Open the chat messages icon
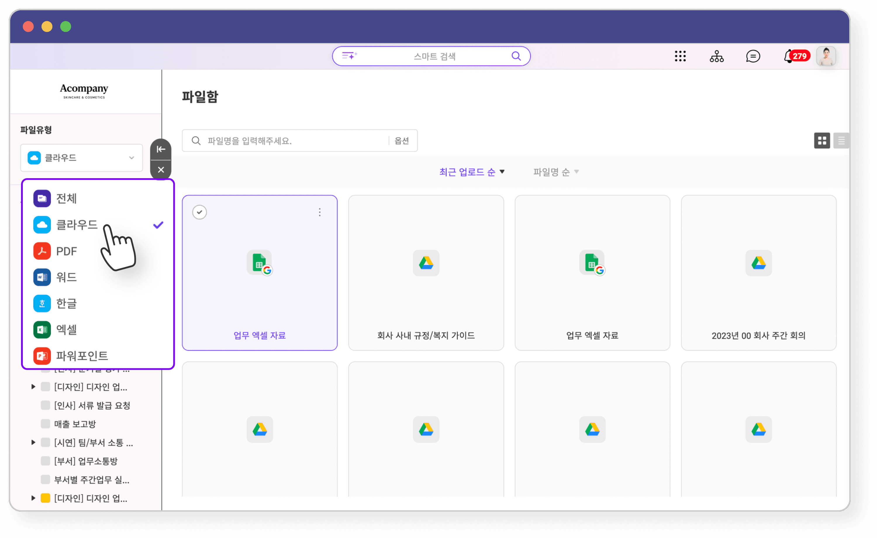The image size is (877, 538). [752, 56]
